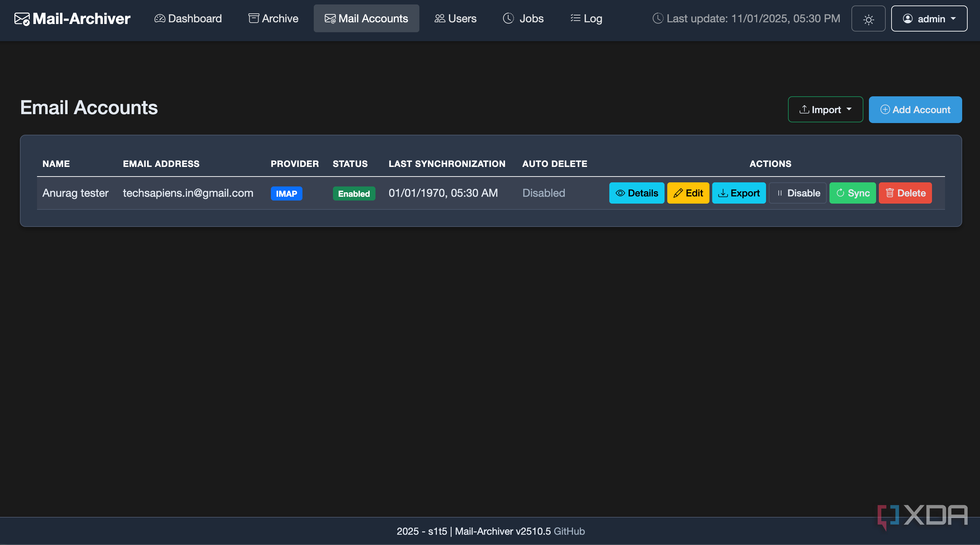Click the ACTIONS column header

[770, 164]
